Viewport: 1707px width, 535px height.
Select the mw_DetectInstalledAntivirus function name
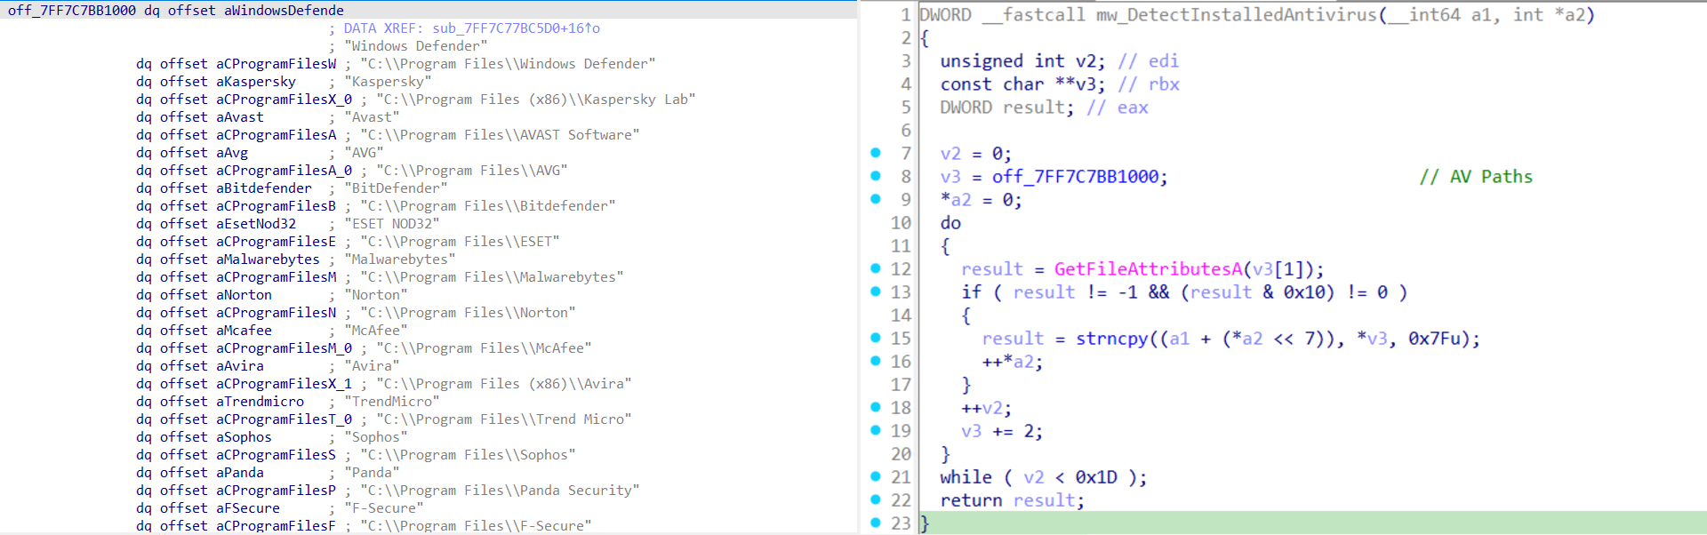pos(1237,15)
